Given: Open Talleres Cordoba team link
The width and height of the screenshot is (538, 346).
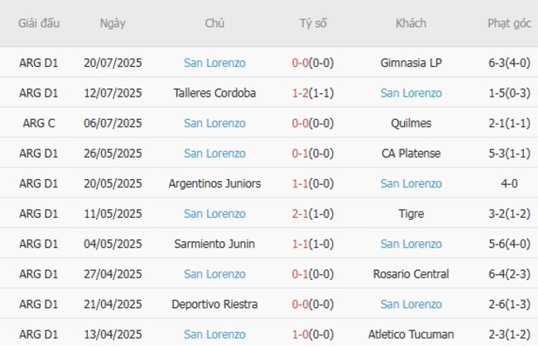Looking at the screenshot, I should pos(214,93).
